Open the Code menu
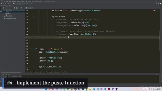 pos(18,1)
